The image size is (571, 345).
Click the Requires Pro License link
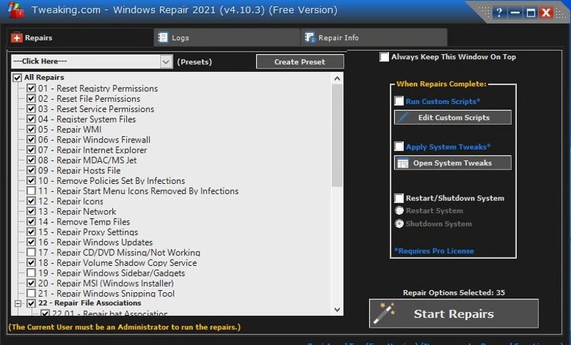tap(434, 251)
